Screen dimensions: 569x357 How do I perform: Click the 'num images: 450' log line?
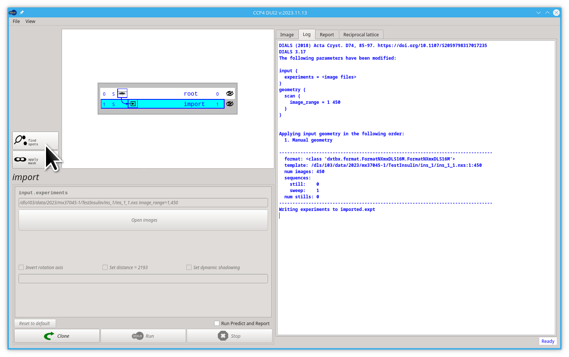pos(304,172)
